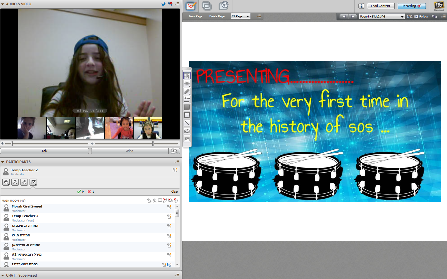Toggle global whiteboard permission in Main Room
The width and height of the screenshot is (447, 279).
[165, 200]
